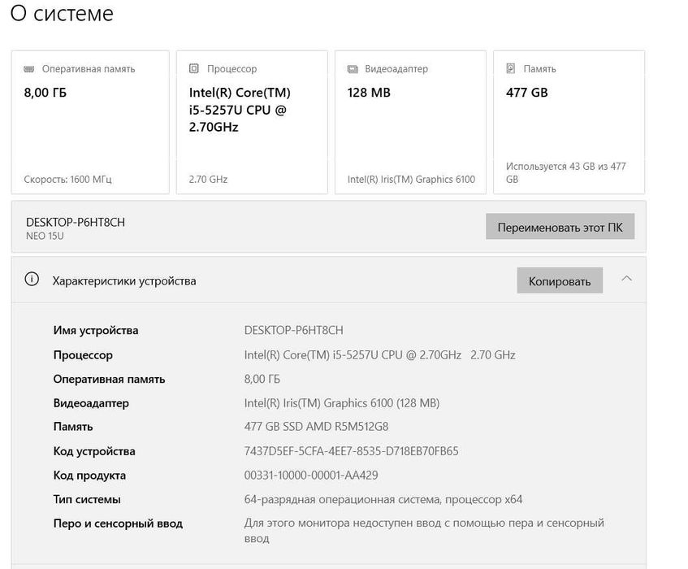Click the storage drive icon
The width and height of the screenshot is (688, 569).
coord(511,68)
